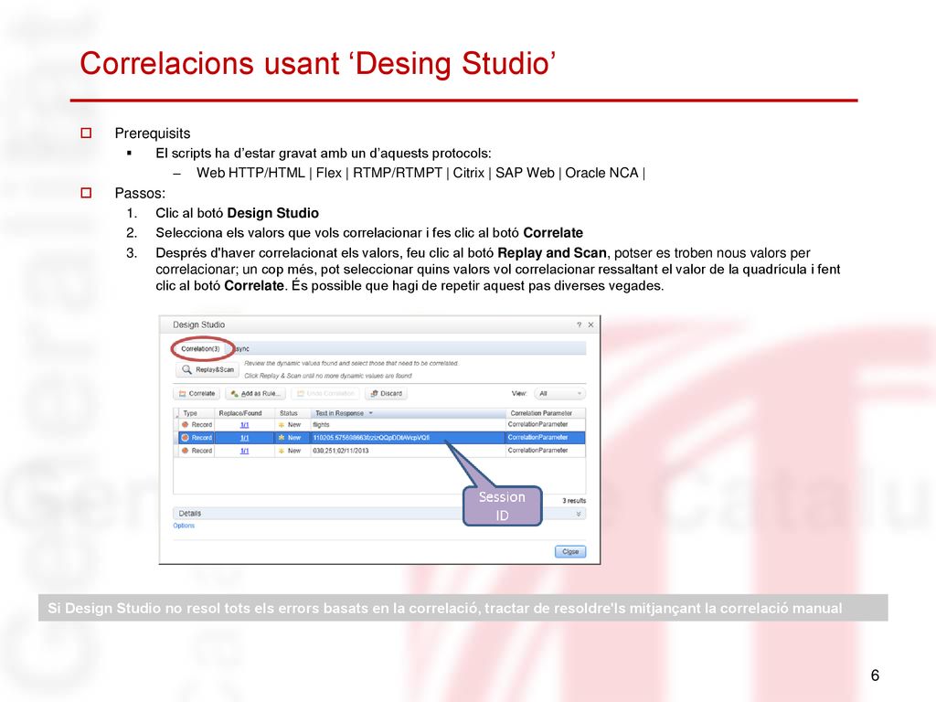Switch to the Correlation(3) tab
Screen dimensions: 936x702
point(200,348)
